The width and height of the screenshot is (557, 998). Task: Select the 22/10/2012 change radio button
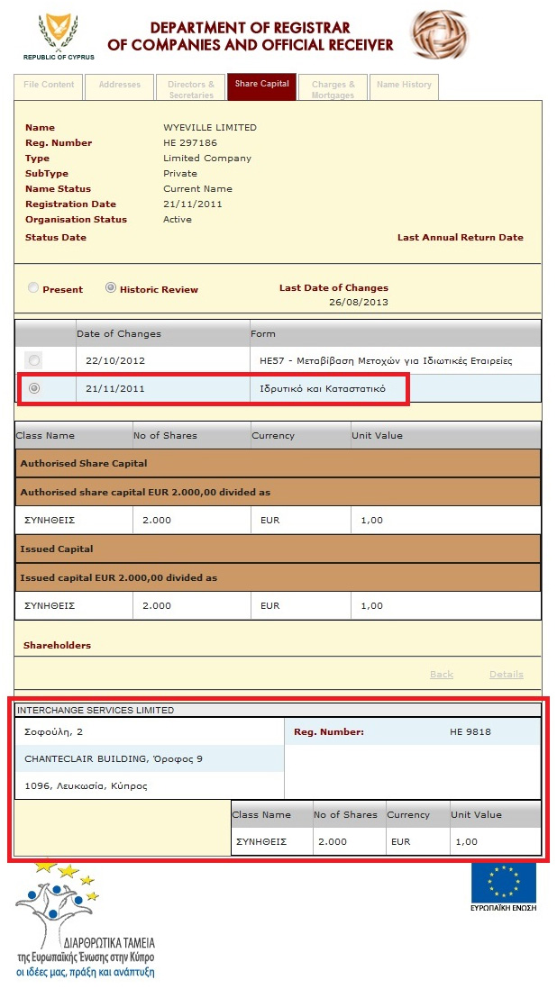coord(34,360)
